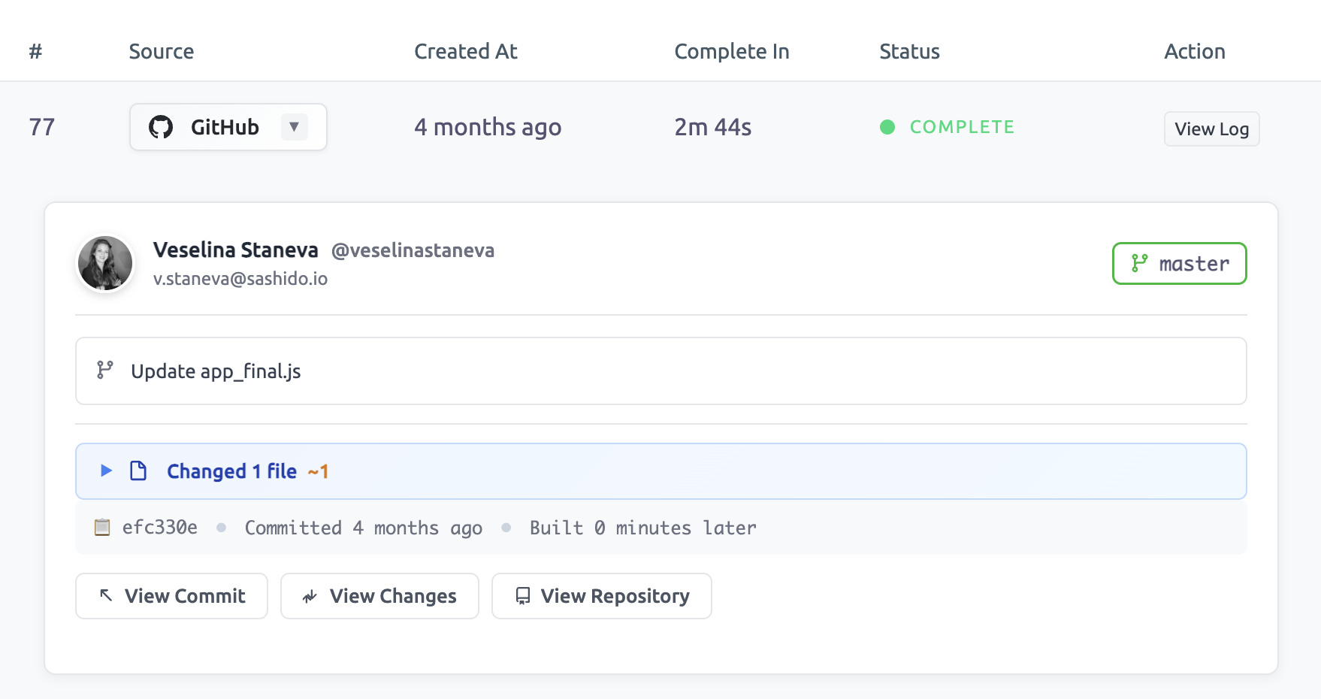Expand the Changed 1 file section
This screenshot has height=699, width=1321.
tap(231, 471)
